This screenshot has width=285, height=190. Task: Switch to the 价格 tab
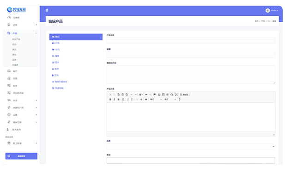pos(57,43)
